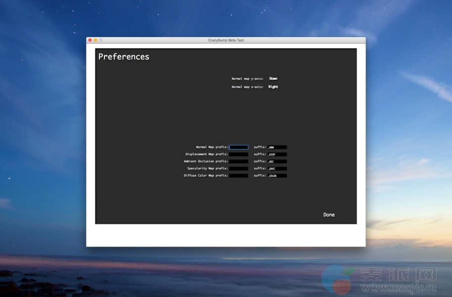
Task: Select the _COLOR suffix field
Action: (277, 176)
